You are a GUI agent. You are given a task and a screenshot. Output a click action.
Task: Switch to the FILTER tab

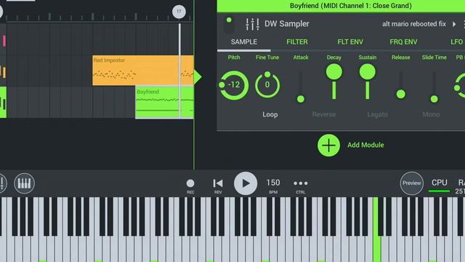click(297, 42)
